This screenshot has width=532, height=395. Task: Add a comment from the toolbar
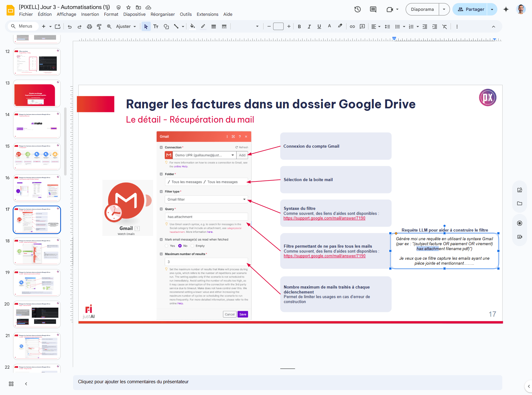[x=362, y=27]
